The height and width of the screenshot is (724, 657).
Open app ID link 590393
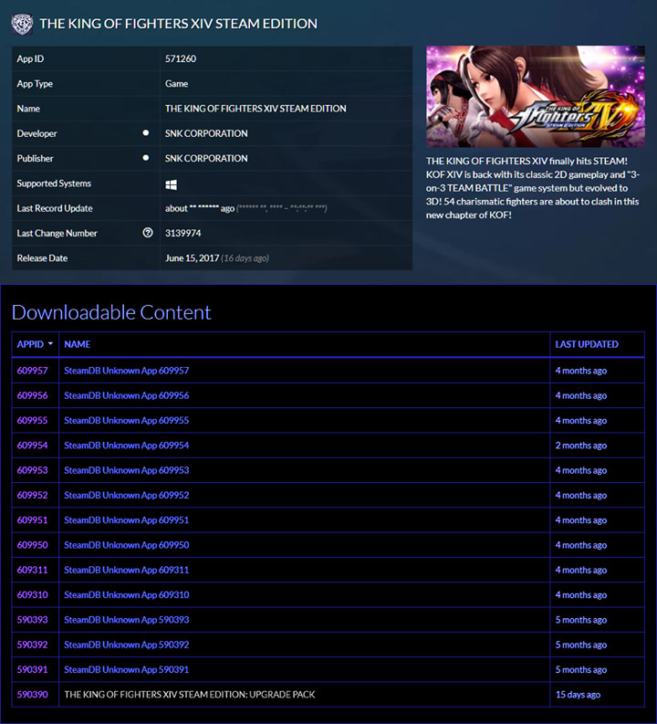[x=32, y=620]
